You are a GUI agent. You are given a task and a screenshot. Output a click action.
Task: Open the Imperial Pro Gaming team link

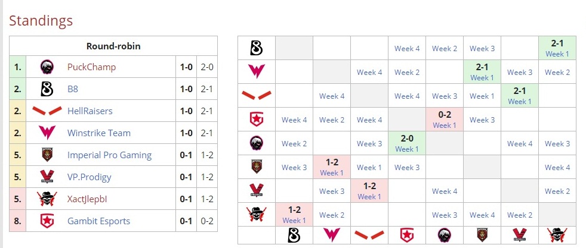pyautogui.click(x=109, y=155)
